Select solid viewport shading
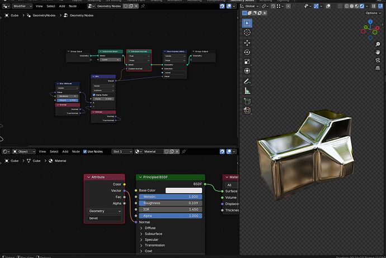 351,6
